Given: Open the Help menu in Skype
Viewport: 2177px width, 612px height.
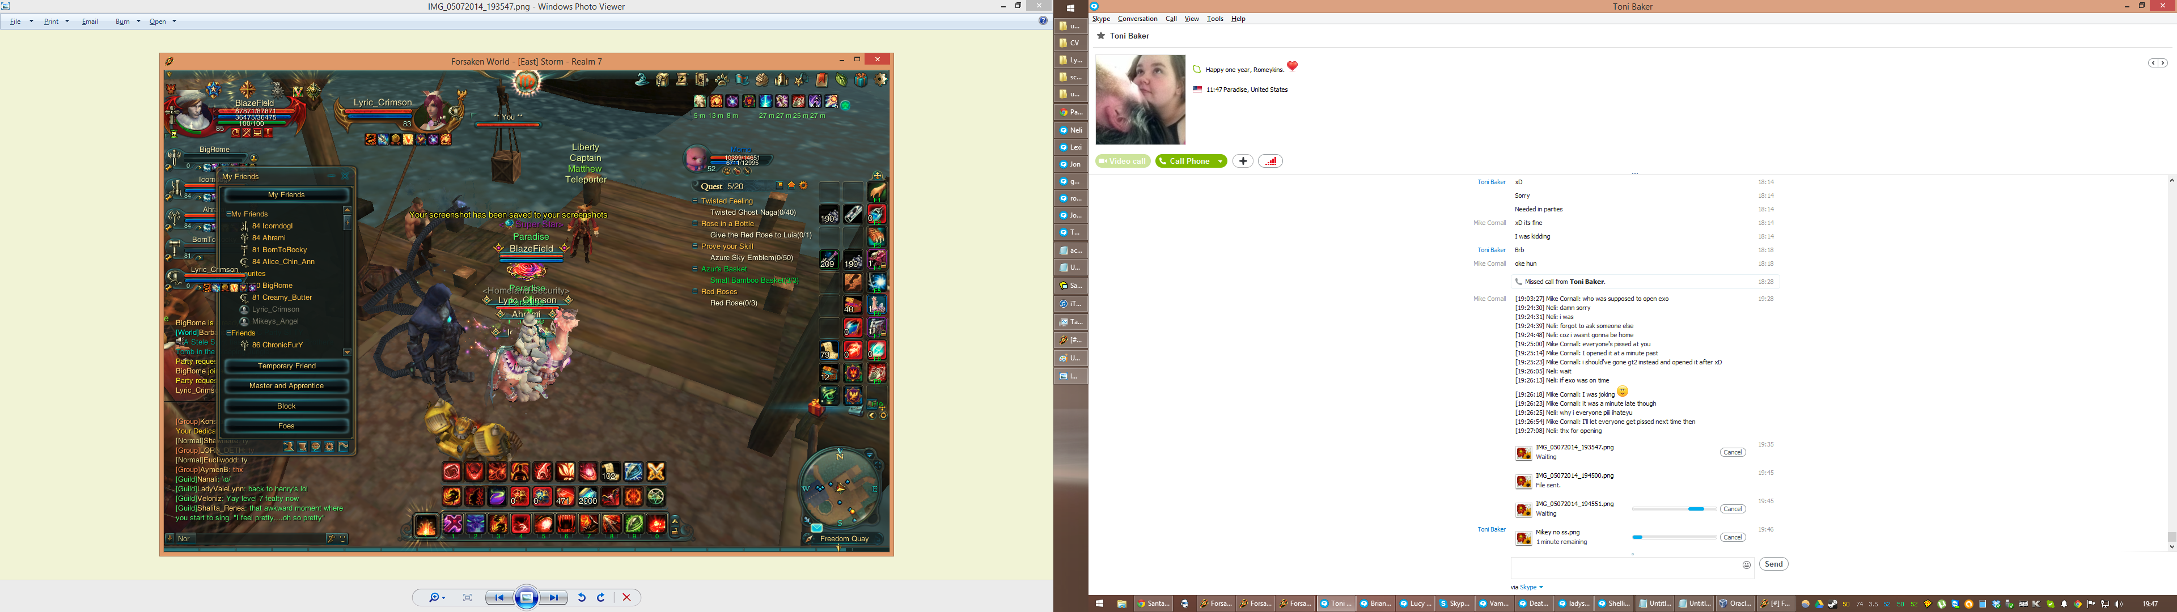Looking at the screenshot, I should (1238, 19).
